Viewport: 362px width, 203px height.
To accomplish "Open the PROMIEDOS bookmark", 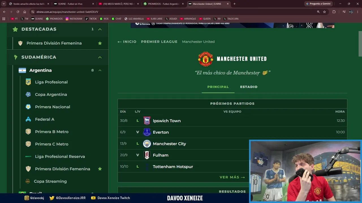I will click(54, 19).
